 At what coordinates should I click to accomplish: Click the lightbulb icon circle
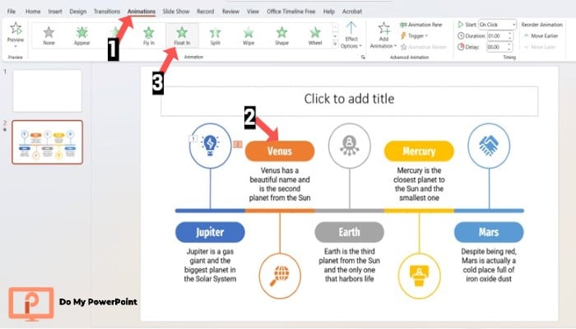tap(210, 146)
